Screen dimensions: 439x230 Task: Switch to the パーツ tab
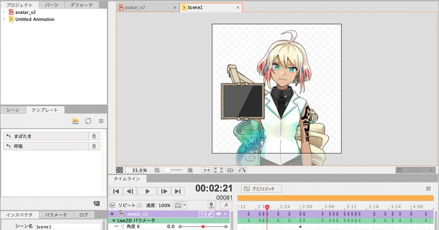click(52, 5)
